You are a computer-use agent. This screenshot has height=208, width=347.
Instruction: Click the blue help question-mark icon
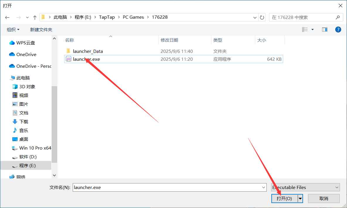point(338,29)
